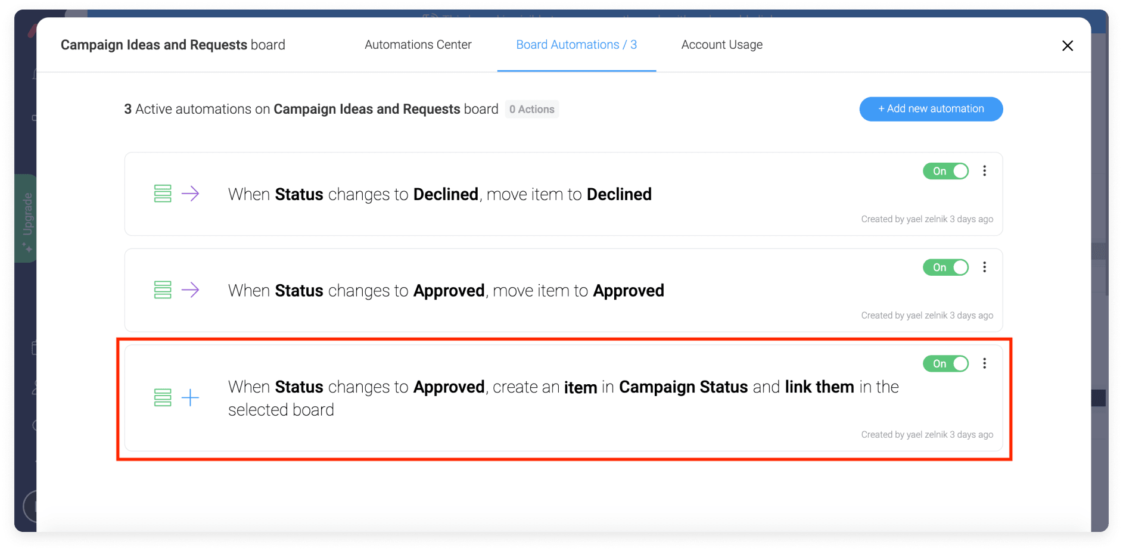
Task: Turn off the move to Approved automation toggle
Action: (945, 267)
